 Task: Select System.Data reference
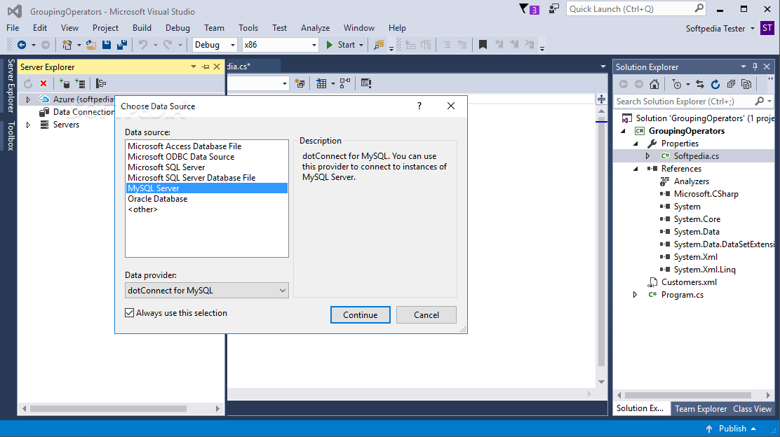696,232
